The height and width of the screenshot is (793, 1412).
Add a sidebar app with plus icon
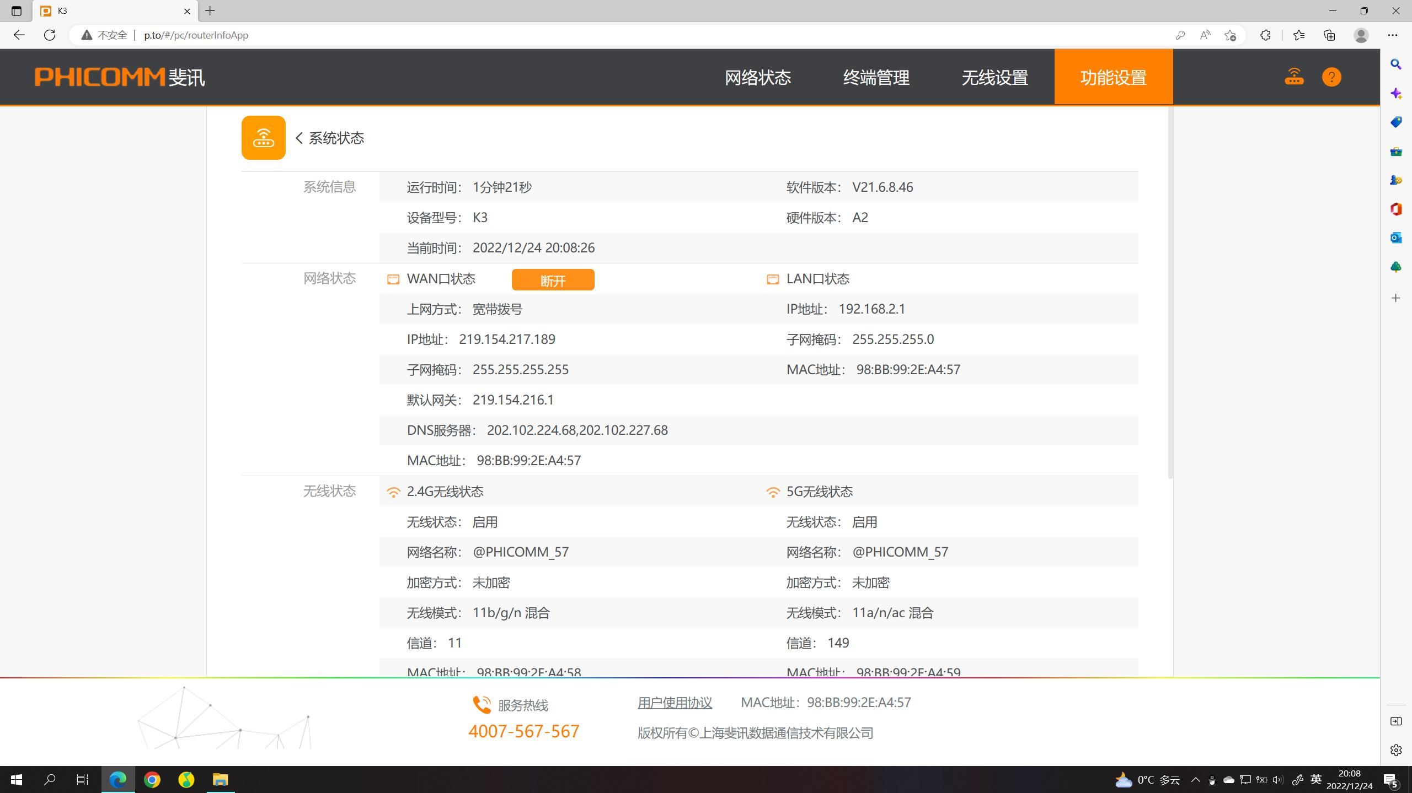pos(1396,298)
